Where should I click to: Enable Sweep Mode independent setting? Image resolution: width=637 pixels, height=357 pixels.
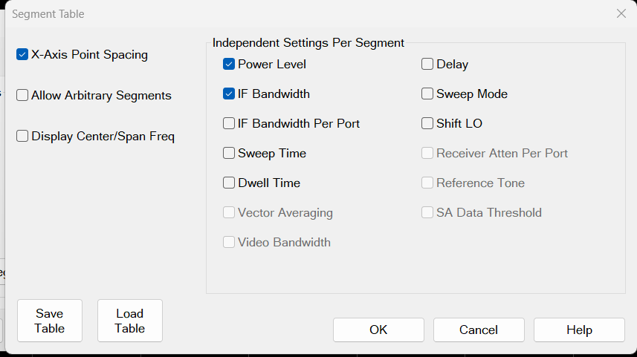tap(427, 94)
